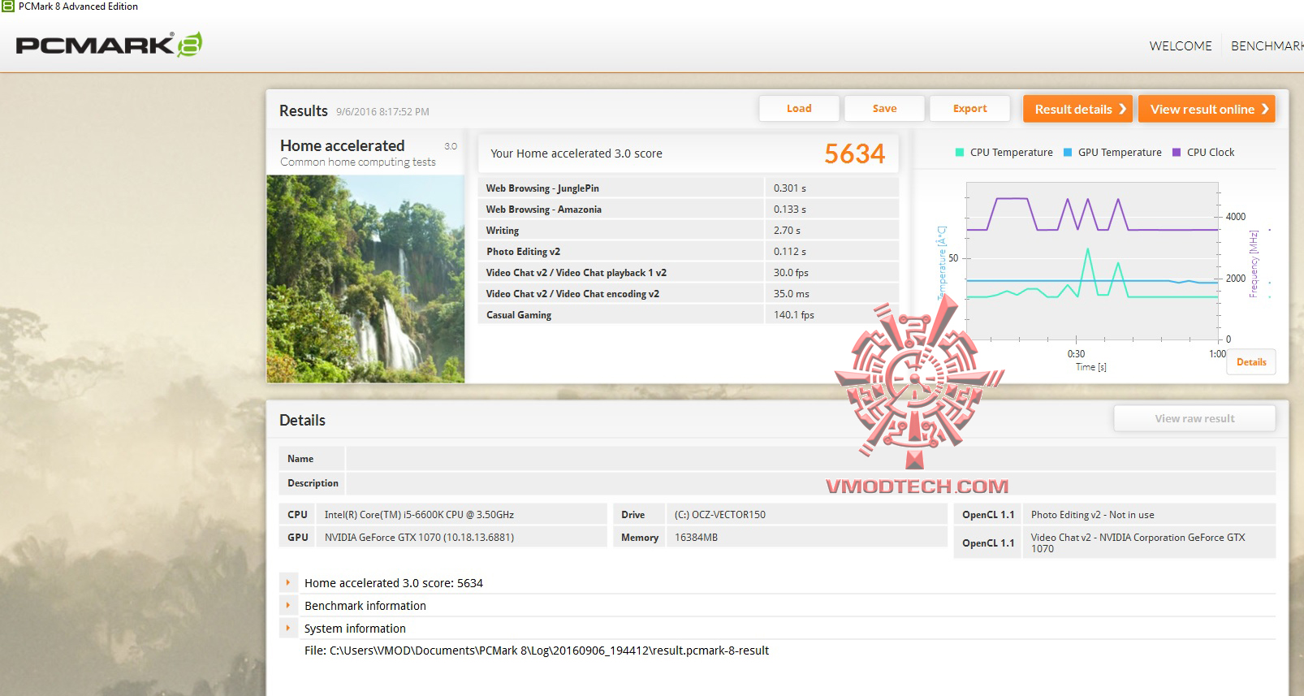Click the 5634 score value
The height and width of the screenshot is (696, 1304).
854,153
